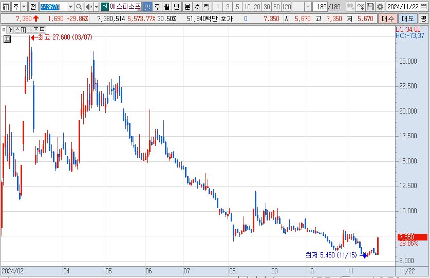
Task: Click the volume value 7,380,514
Action: point(111,18)
